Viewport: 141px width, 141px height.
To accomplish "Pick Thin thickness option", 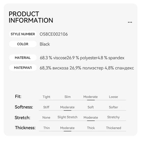I will [46, 128].
